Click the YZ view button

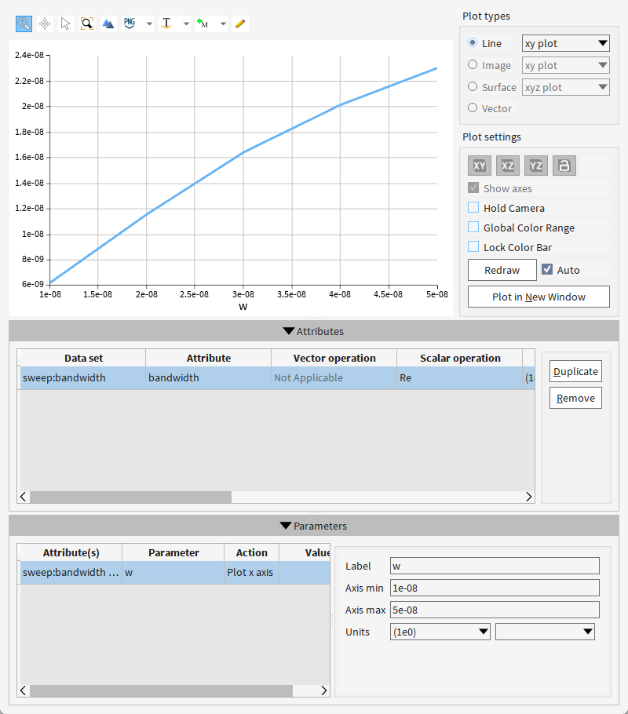[x=536, y=166]
